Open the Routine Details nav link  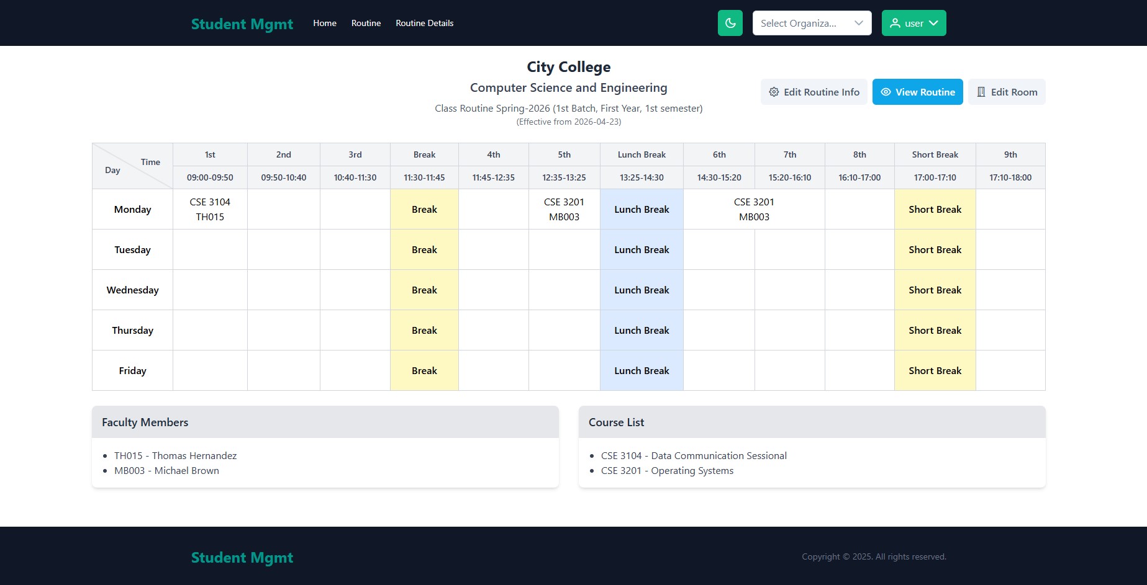click(425, 23)
